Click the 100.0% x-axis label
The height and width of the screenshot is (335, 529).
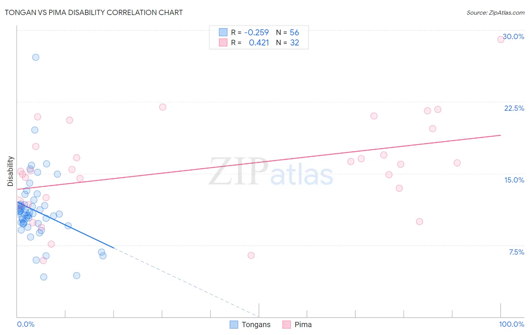tap(512, 324)
